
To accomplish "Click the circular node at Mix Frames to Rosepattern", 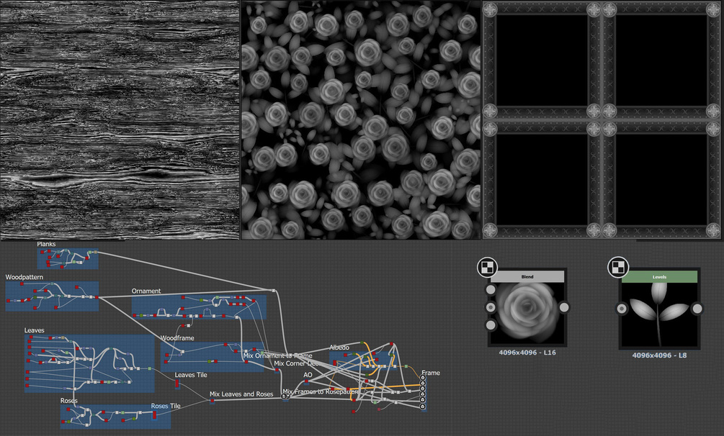I will point(285,396).
